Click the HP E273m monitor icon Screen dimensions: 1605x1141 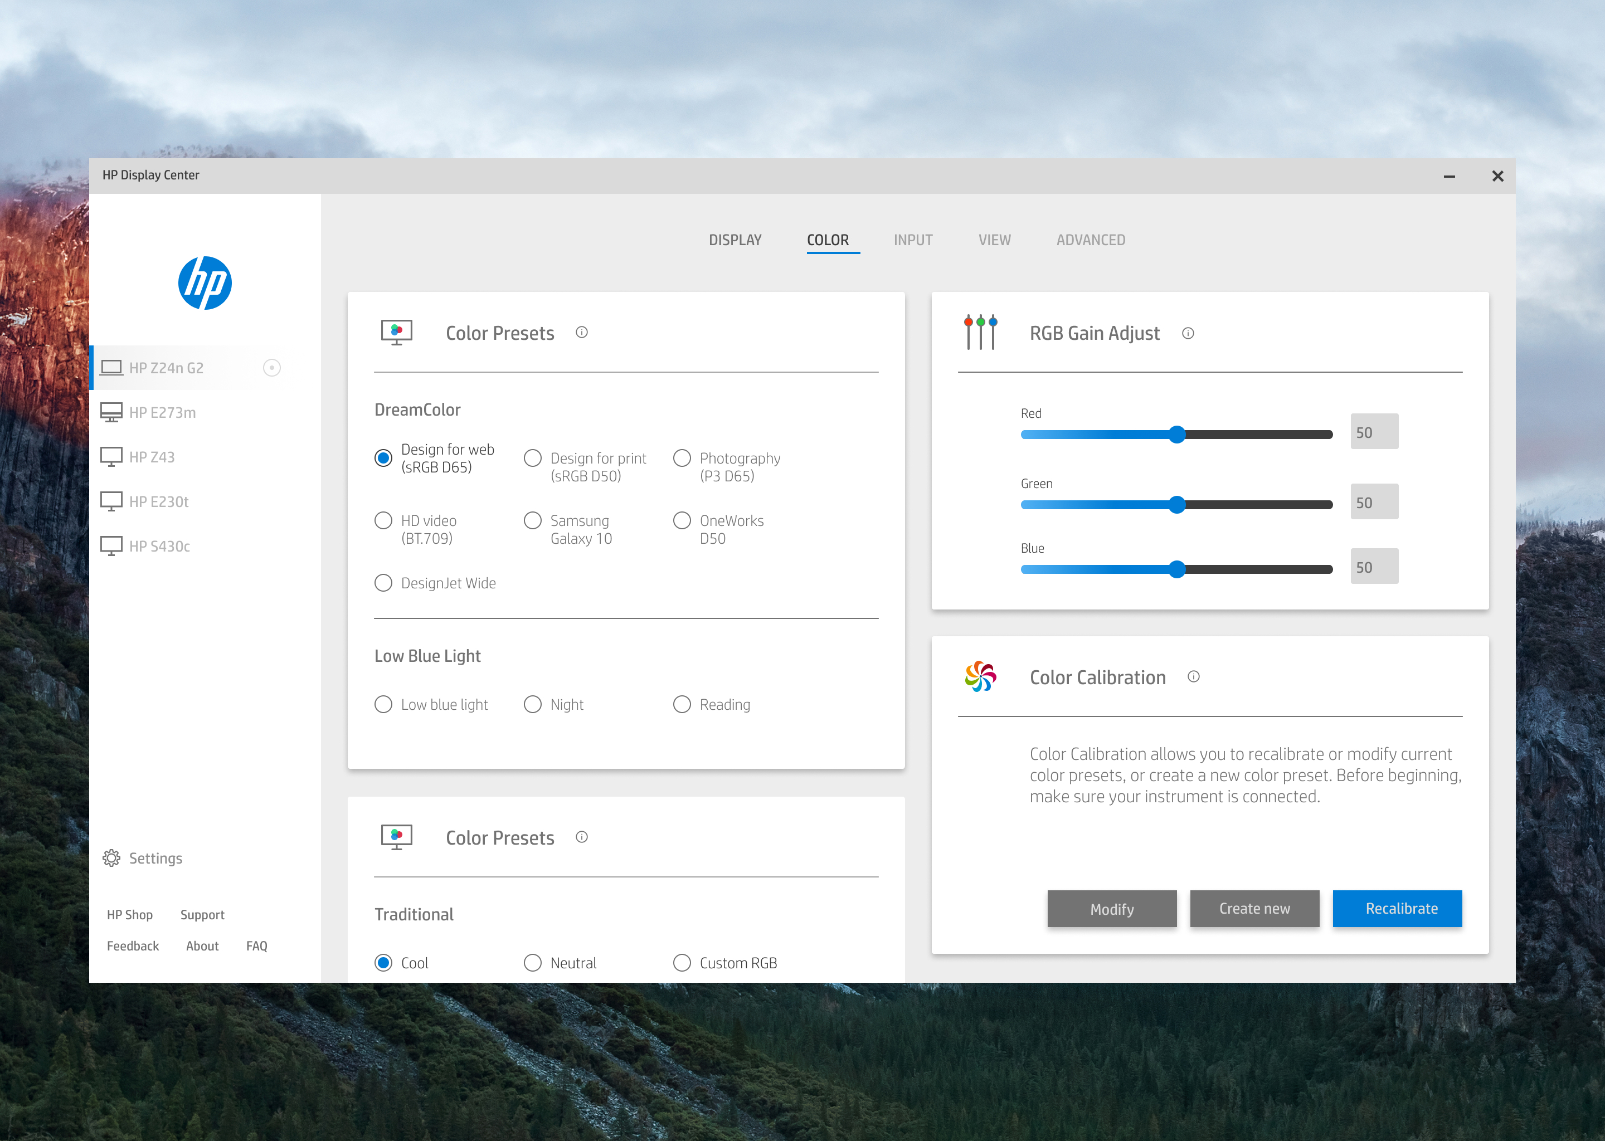[x=111, y=412]
